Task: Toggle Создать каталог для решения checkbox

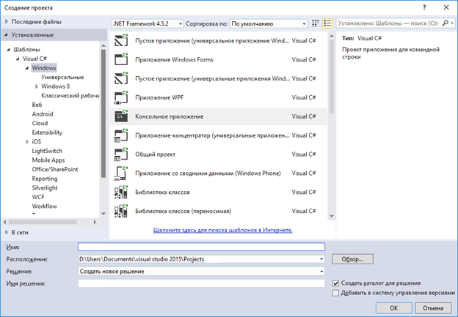Action: (335, 283)
